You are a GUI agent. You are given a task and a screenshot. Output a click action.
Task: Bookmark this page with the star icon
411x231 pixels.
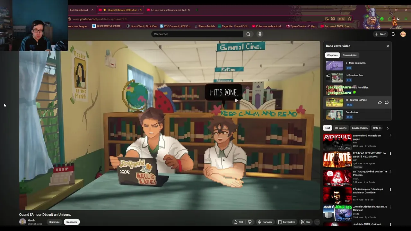(349, 19)
